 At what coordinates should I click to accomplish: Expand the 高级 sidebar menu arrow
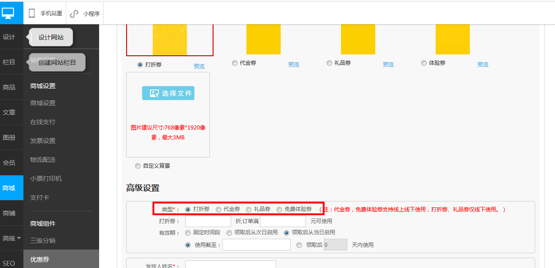[19, 238]
